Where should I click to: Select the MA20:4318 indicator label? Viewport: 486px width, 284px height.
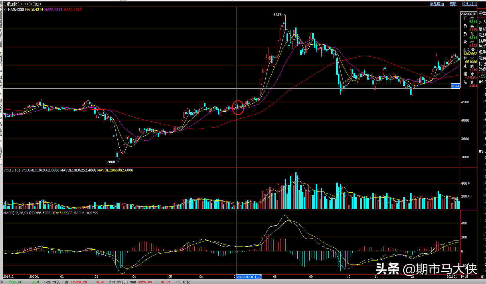(x=53, y=10)
